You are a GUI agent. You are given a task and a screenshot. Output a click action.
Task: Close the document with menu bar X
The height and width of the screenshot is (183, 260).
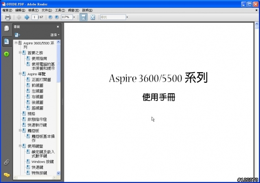pos(256,10)
